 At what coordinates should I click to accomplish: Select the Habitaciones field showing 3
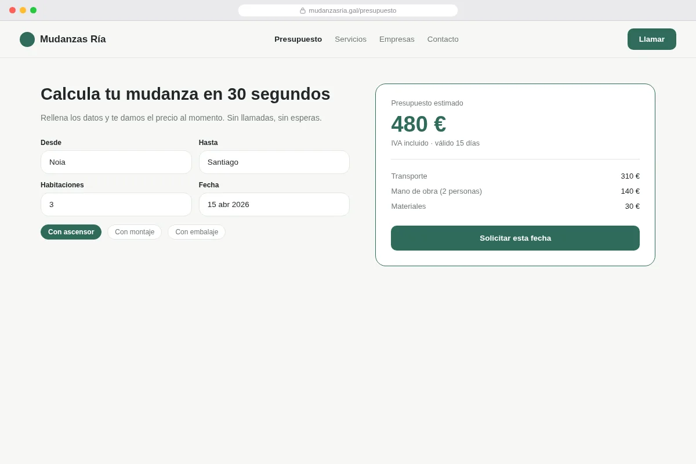pos(116,205)
